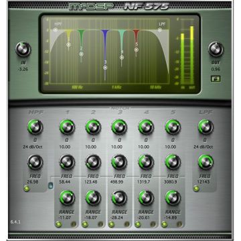The image size is (241, 241).
Task: Click the notch 2 RANGE knob
Action: (93, 197)
